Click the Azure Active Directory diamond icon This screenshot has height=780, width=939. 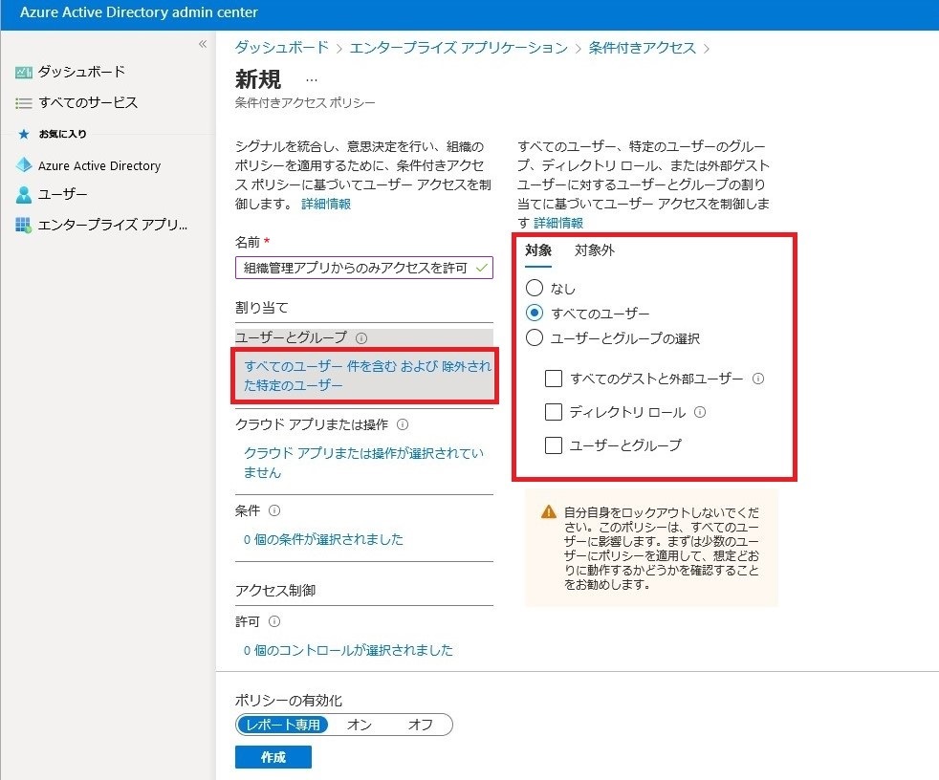[23, 165]
